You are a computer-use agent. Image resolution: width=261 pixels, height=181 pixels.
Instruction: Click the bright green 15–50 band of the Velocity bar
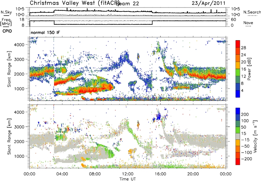click(x=238, y=130)
